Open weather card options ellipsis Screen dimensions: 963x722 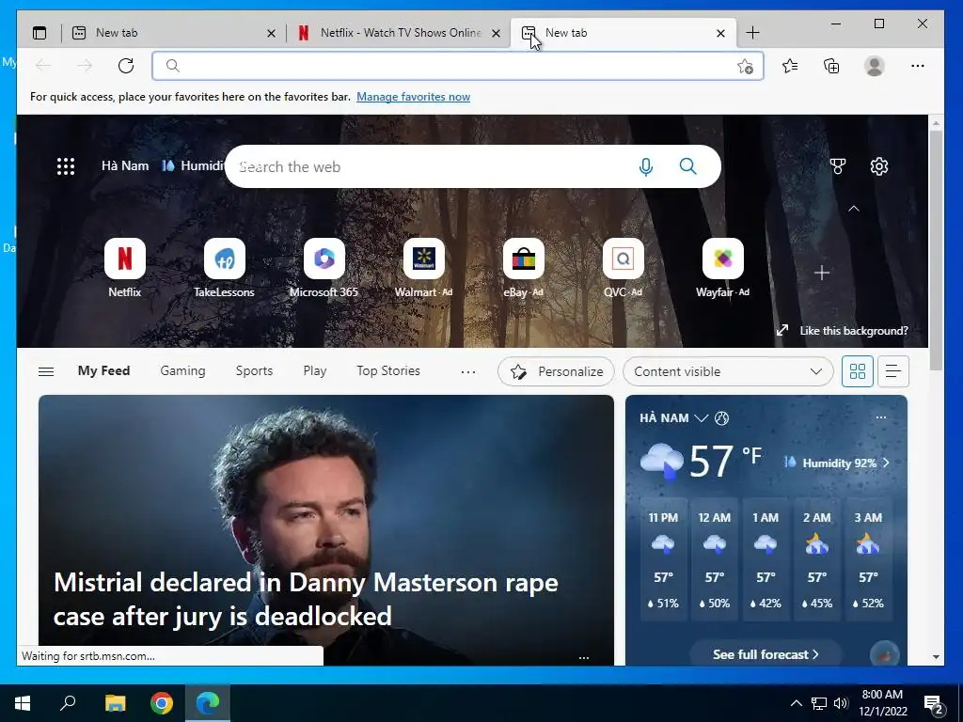[880, 417]
